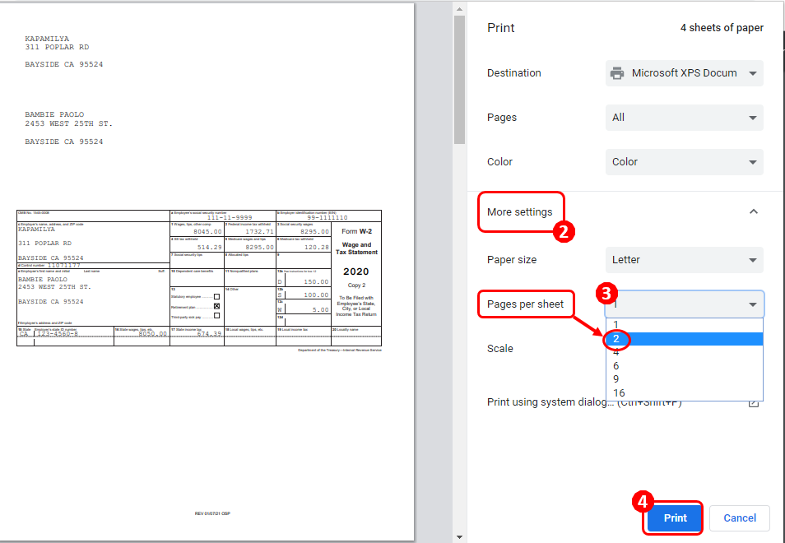Click the W-2 form page preview
The height and width of the screenshot is (543, 785).
(x=207, y=271)
